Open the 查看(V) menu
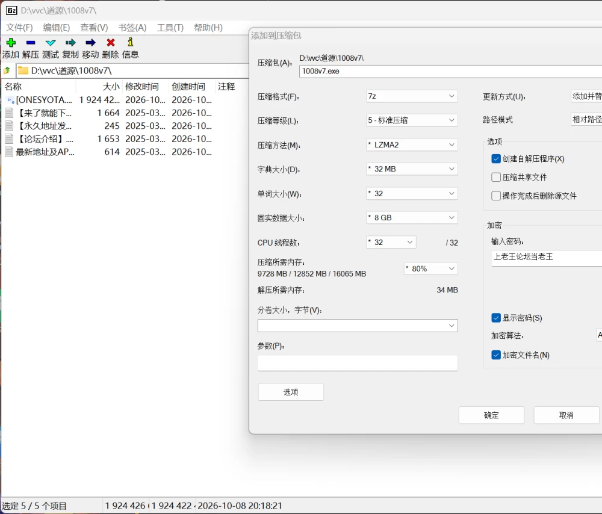The height and width of the screenshot is (514, 602). pyautogui.click(x=94, y=28)
